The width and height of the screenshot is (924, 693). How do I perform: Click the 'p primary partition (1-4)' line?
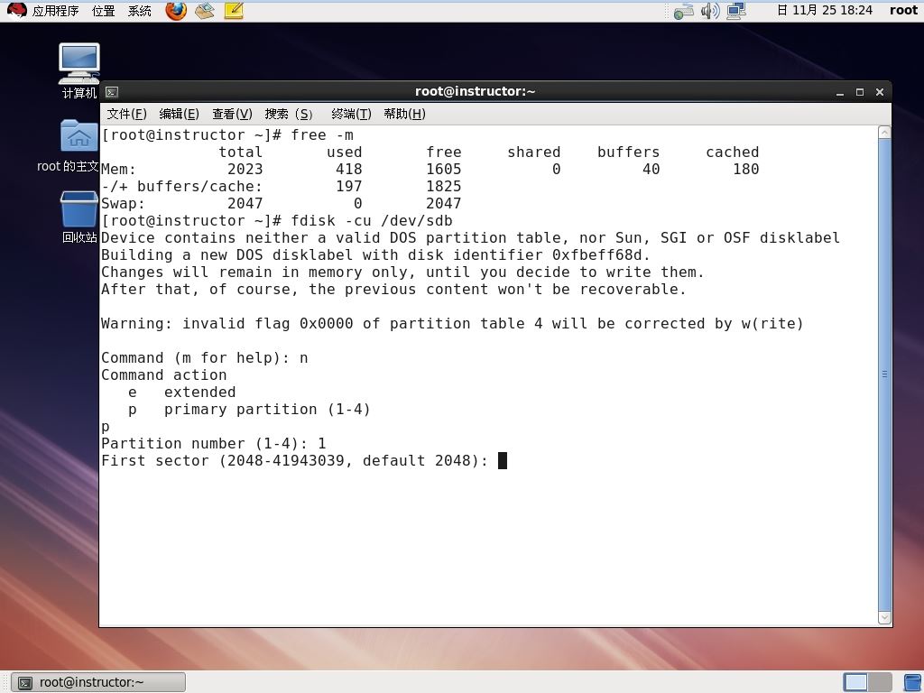tap(249, 410)
